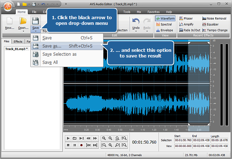Edit the Selection Length time field
The image size is (232, 159).
(220, 140)
